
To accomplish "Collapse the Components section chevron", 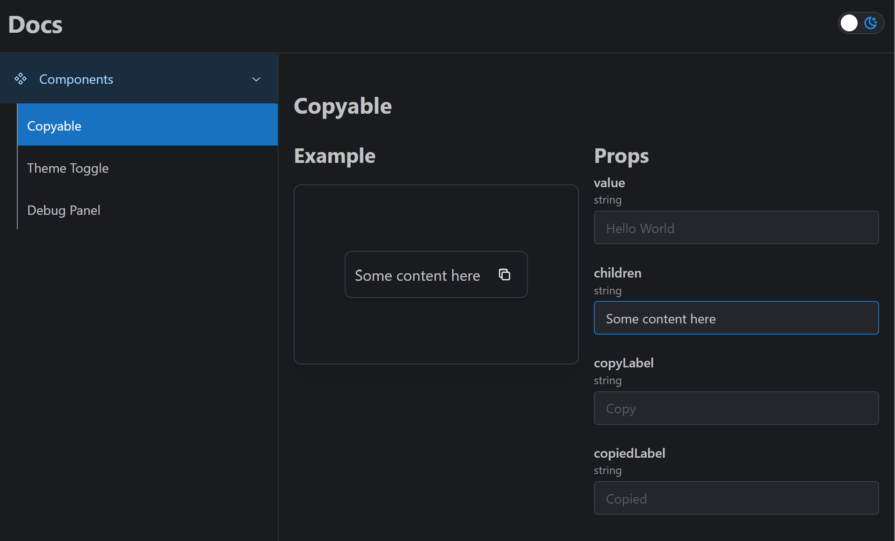I will 256,80.
